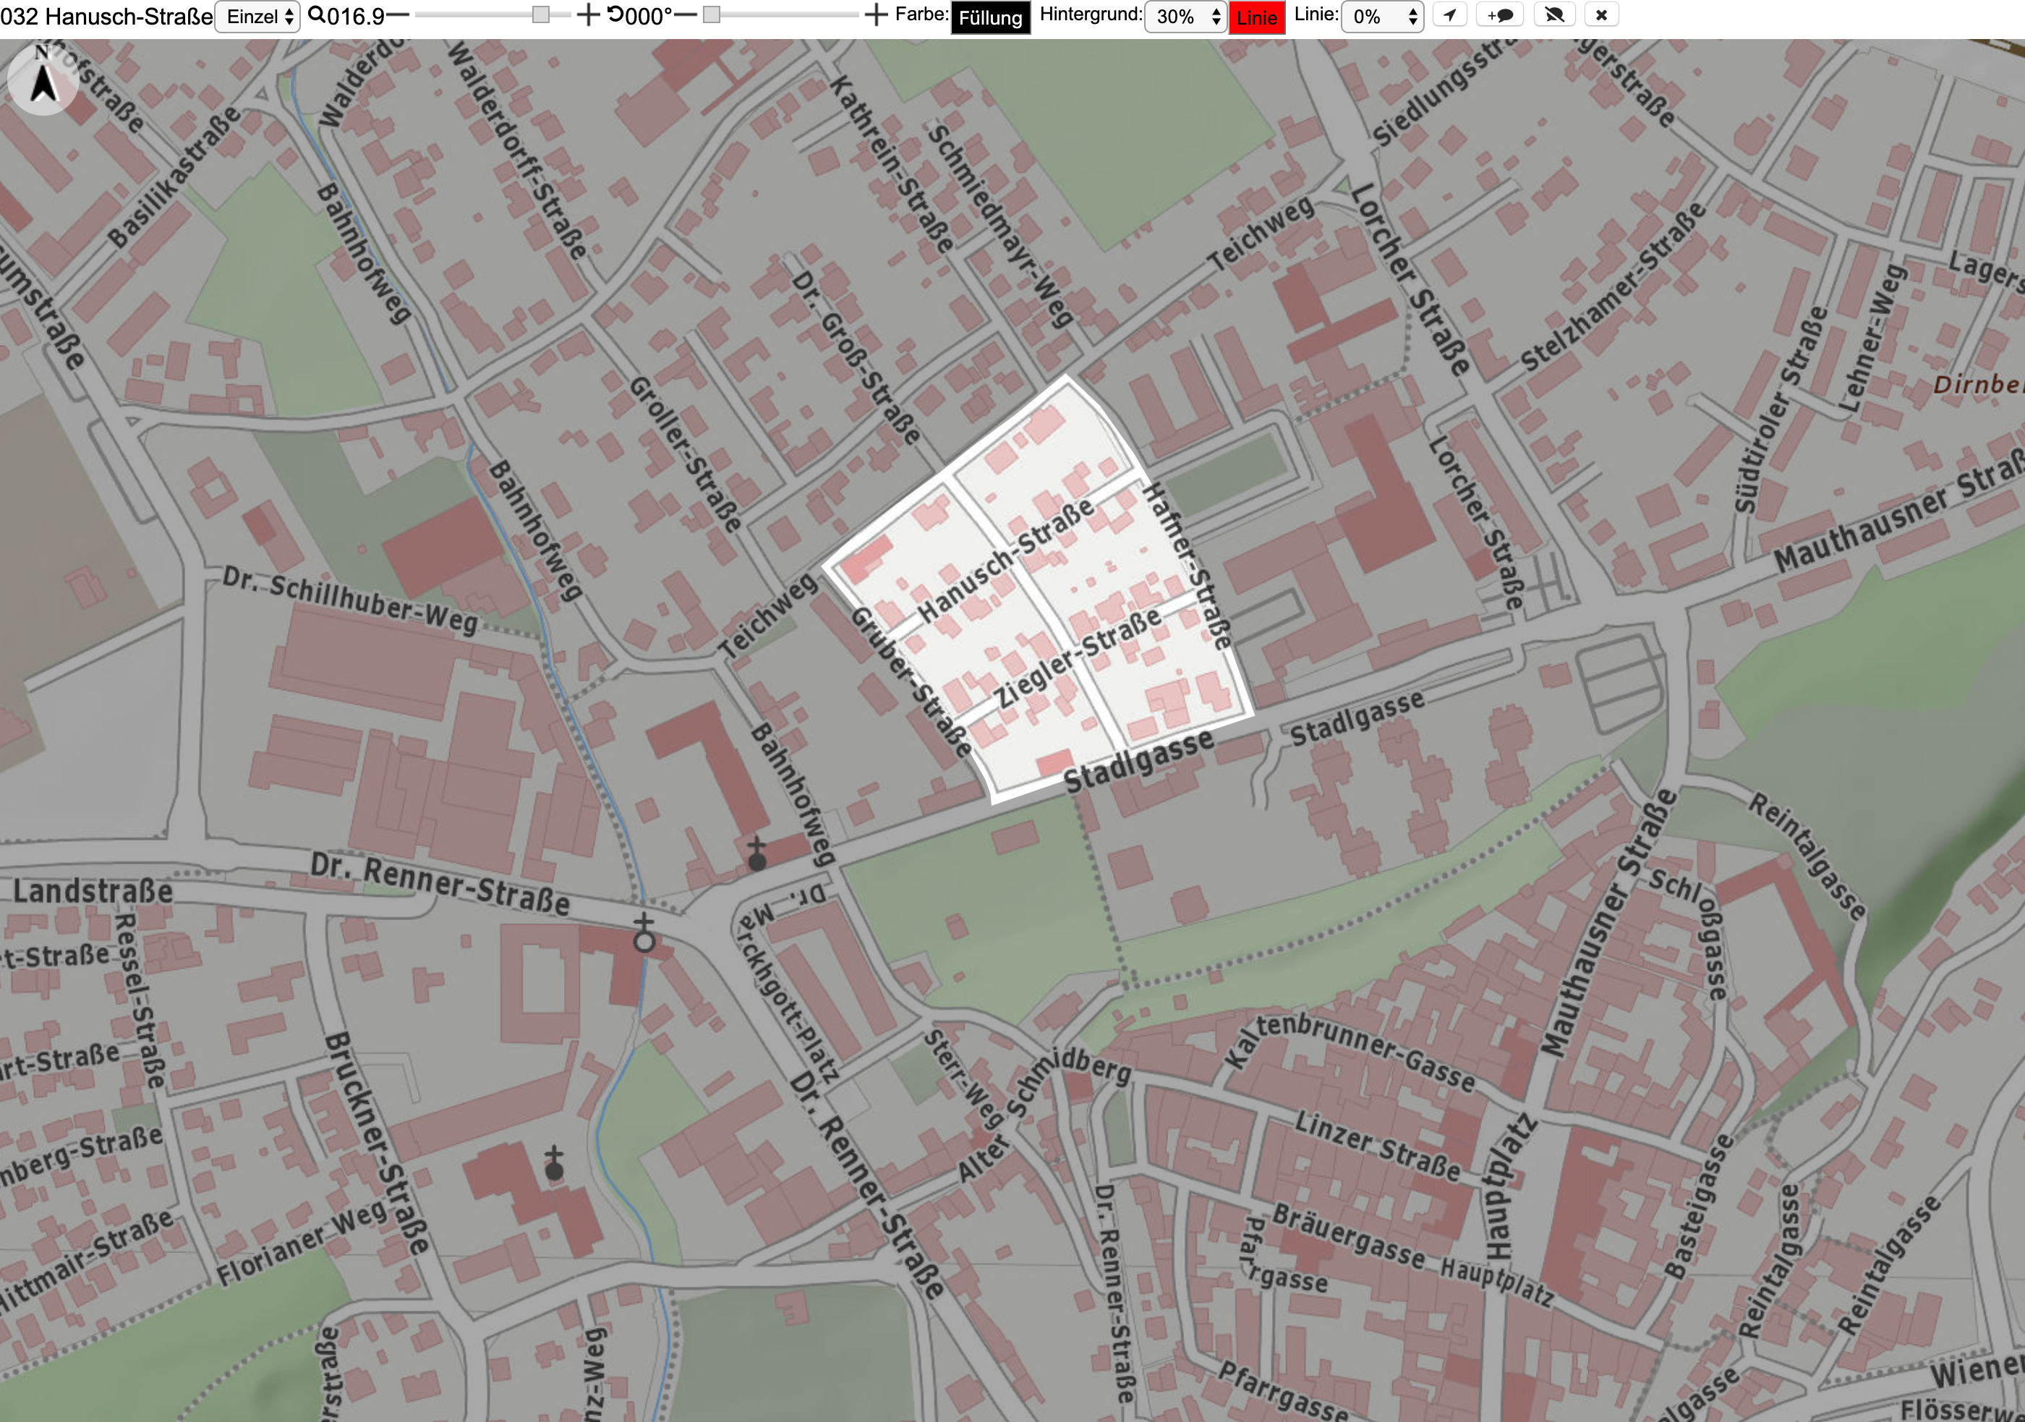Toggle the crossed-out eye hide button

1554,15
